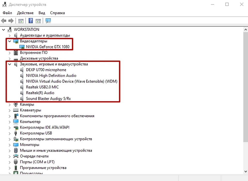The width and height of the screenshot is (248, 181).
Task: Open the Действие menu
Action: tap(25, 13)
